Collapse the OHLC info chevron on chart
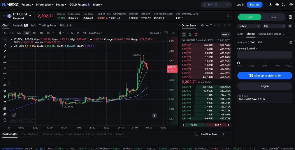Image resolution: width=295 pixels, height=150 pixels. coord(11,40)
